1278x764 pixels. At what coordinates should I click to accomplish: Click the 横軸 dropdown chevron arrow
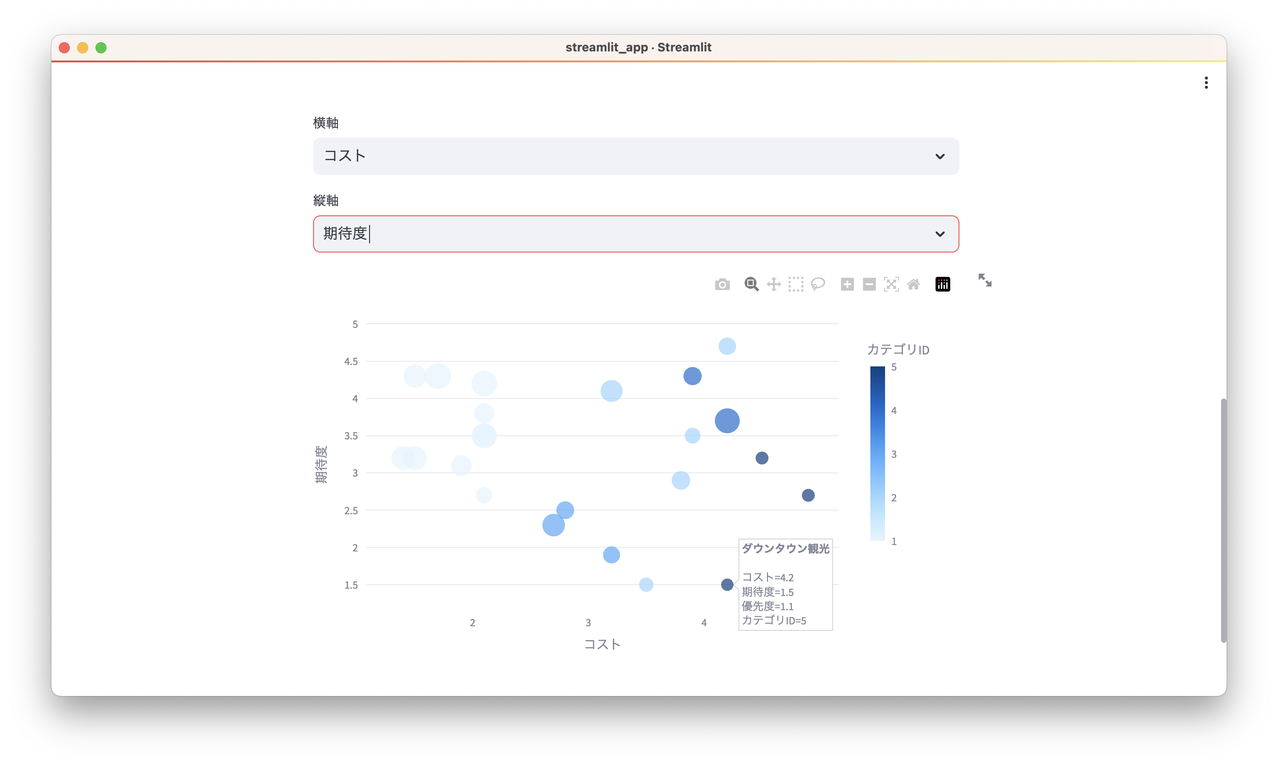(940, 157)
